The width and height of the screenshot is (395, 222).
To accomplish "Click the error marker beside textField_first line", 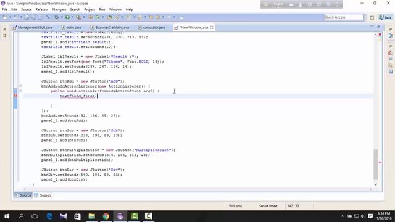I will point(15,96).
